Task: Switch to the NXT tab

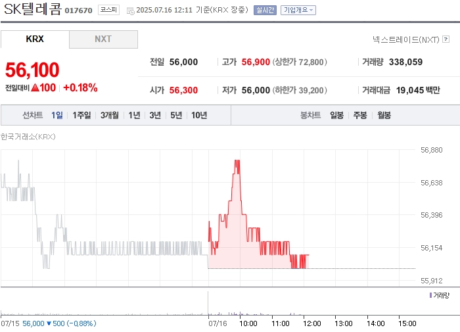Action: [103, 39]
